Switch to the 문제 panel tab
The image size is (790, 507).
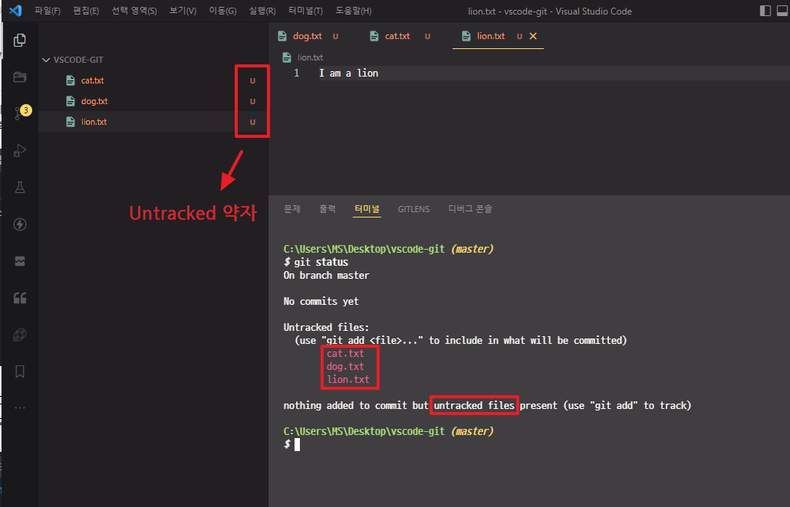coord(292,209)
